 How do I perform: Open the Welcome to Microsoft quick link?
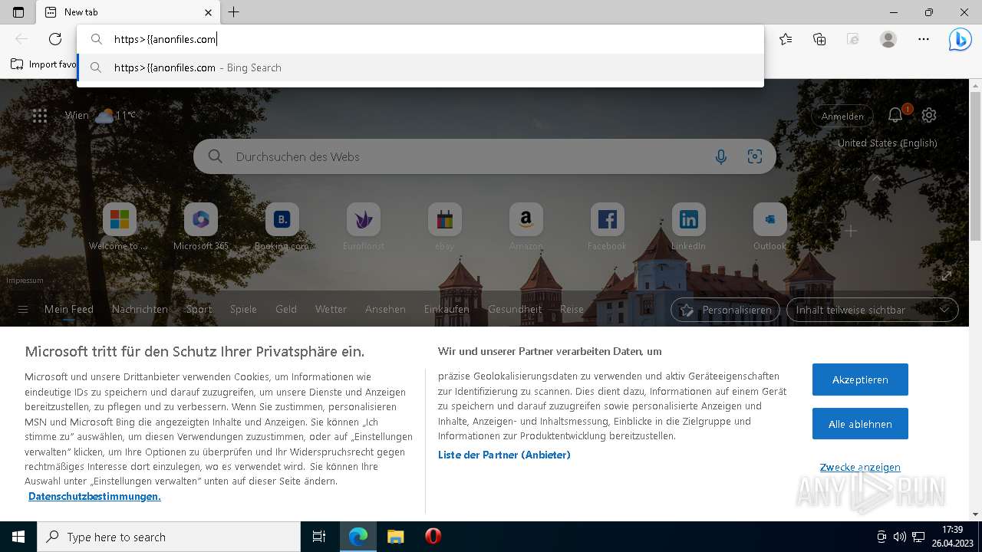click(x=119, y=227)
